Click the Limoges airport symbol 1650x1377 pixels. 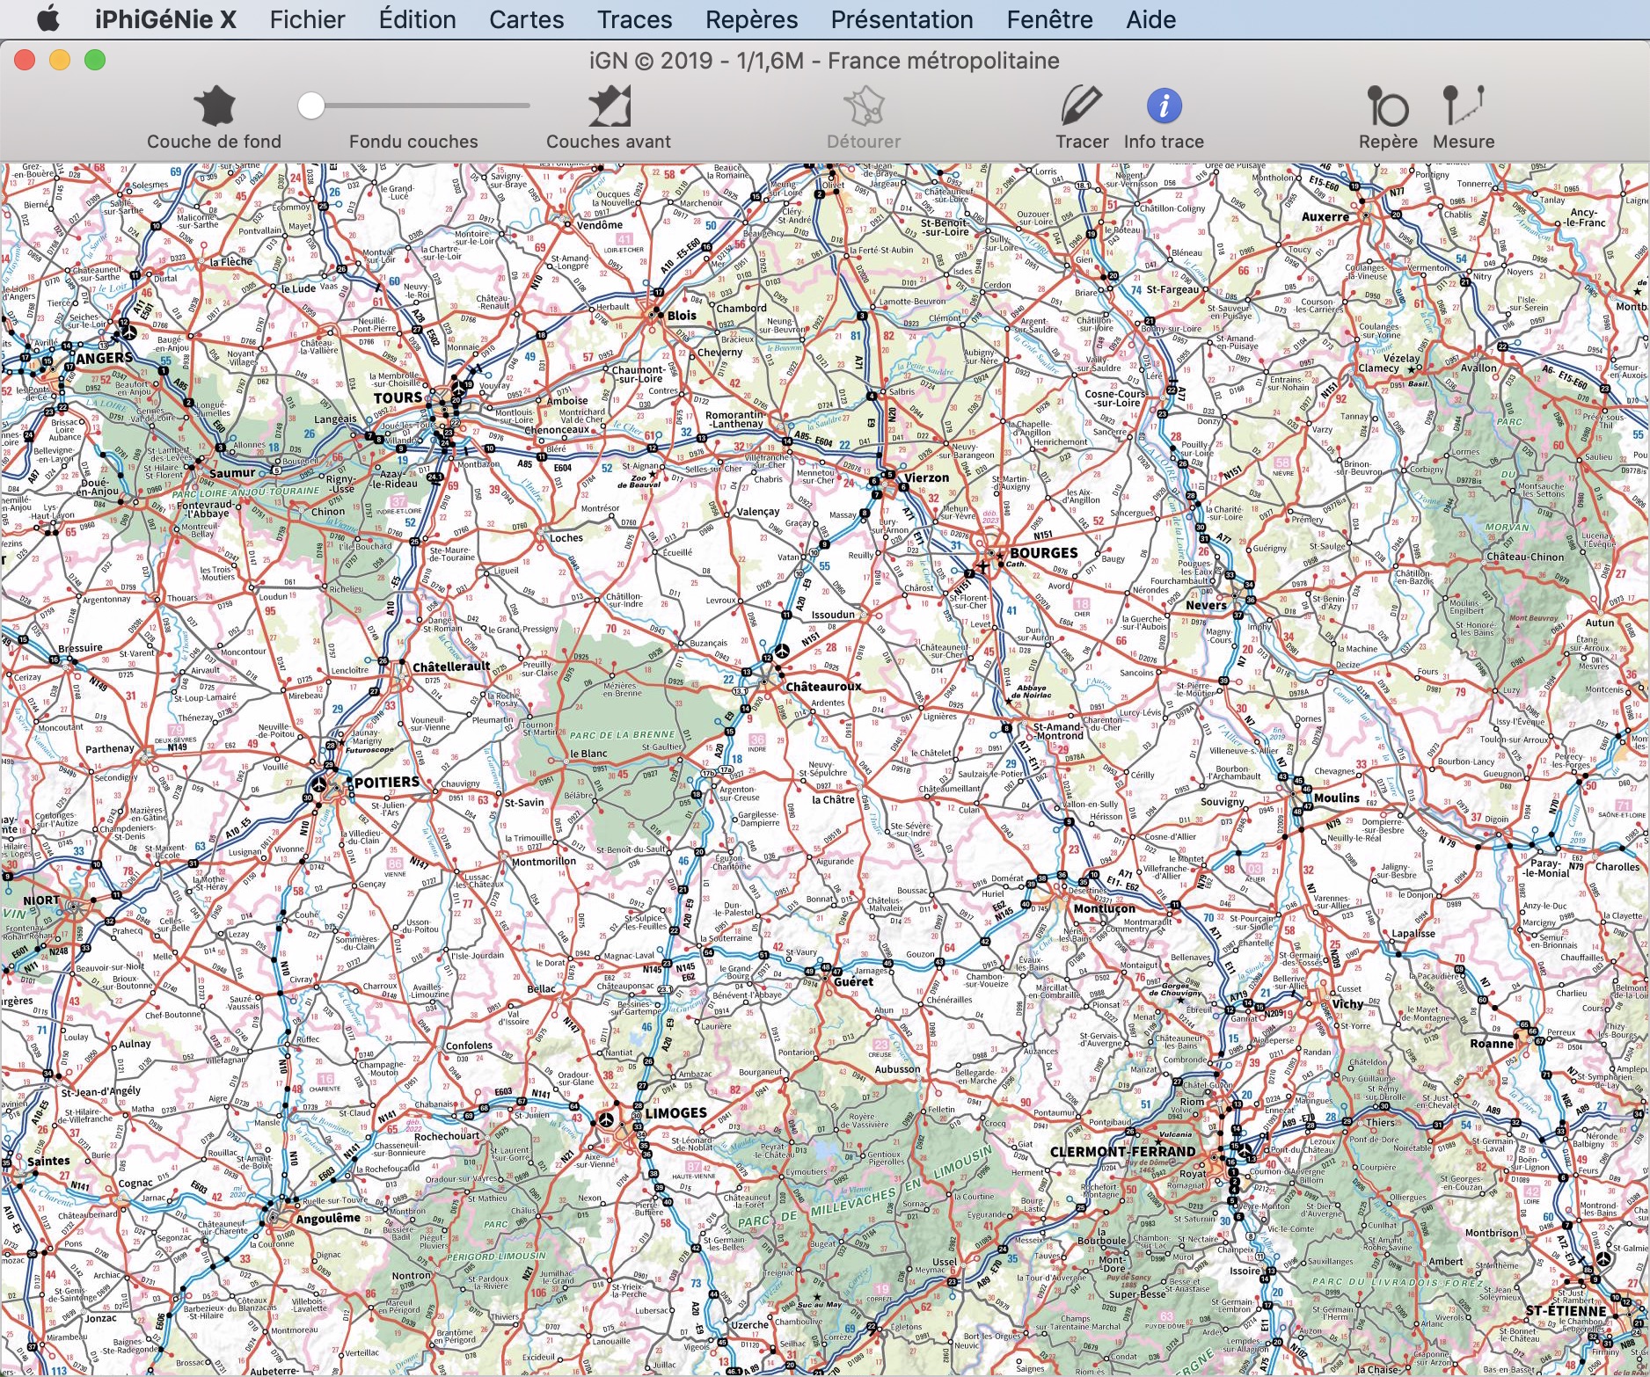tap(605, 1119)
